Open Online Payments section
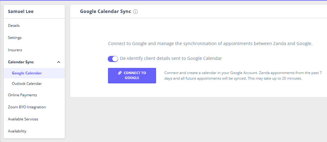This screenshot has width=327, height=142. pyautogui.click(x=23, y=95)
